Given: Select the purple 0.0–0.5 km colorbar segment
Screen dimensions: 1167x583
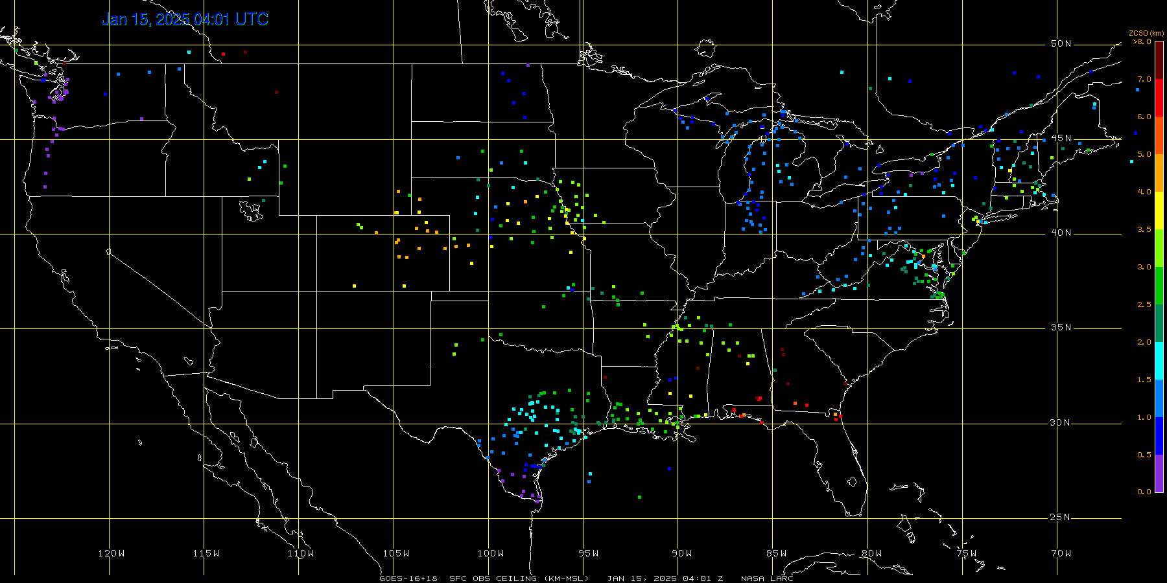Looking at the screenshot, I should coord(1159,474).
